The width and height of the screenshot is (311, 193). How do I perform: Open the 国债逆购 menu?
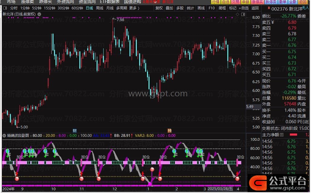pyautogui.click(x=132, y=2)
